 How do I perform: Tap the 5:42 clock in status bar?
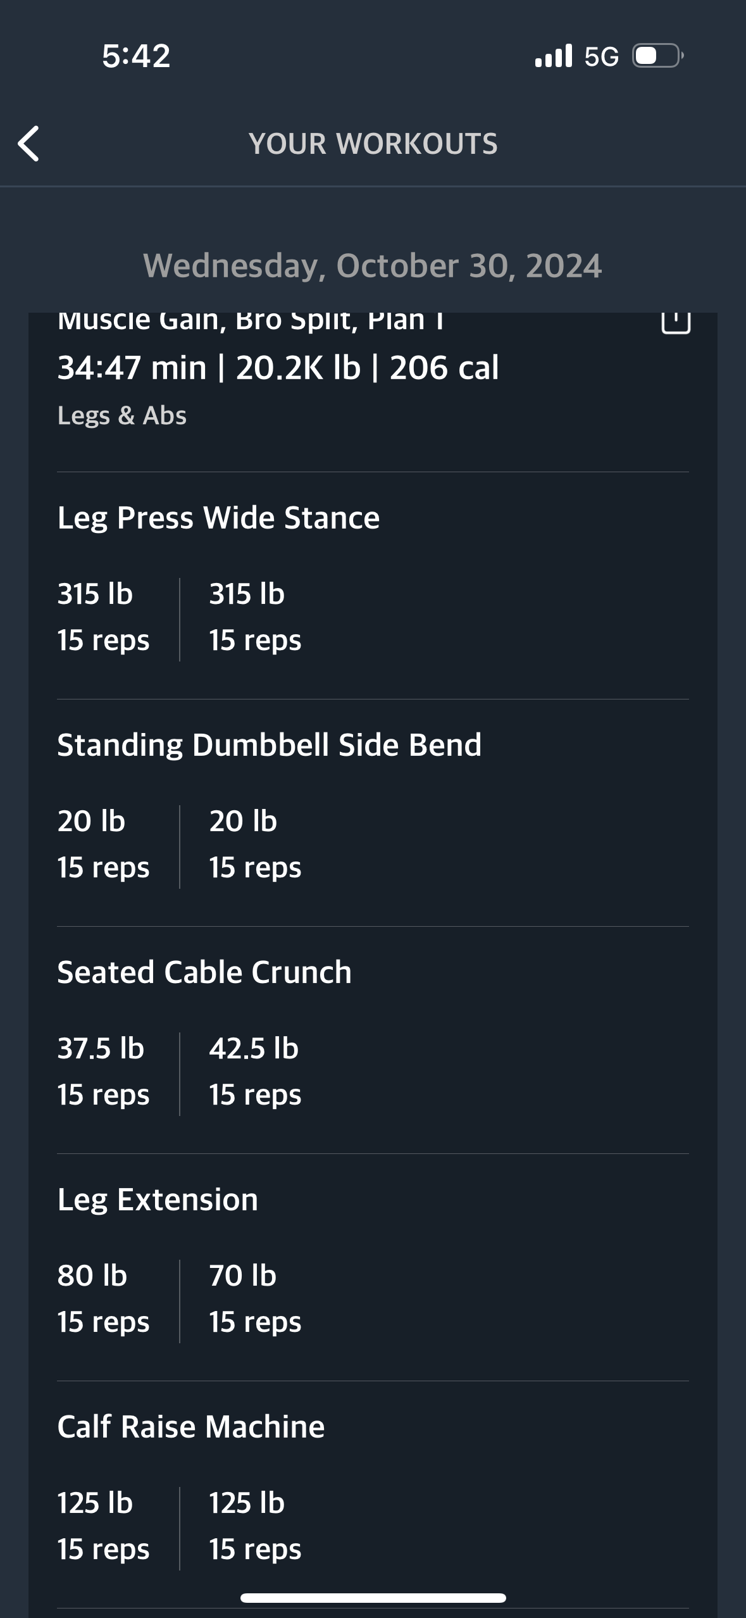click(136, 56)
